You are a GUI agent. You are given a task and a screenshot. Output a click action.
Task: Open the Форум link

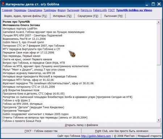coord(62,10)
